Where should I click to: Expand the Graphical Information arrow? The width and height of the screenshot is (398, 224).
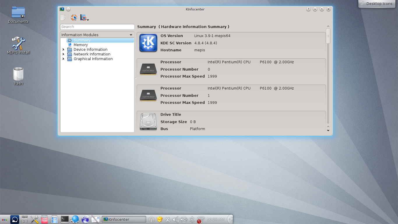[x=63, y=59]
